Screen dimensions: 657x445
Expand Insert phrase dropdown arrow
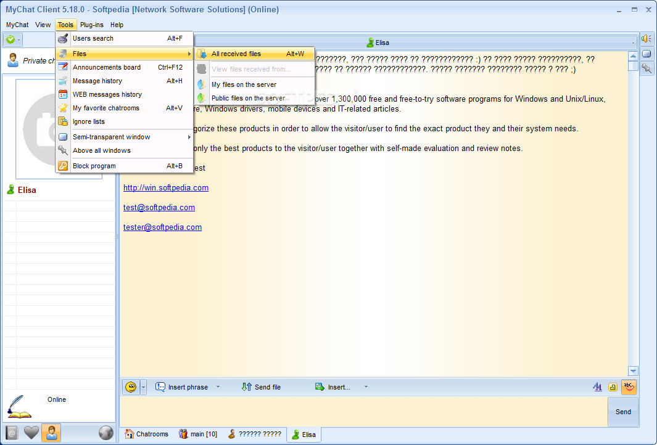(218, 387)
